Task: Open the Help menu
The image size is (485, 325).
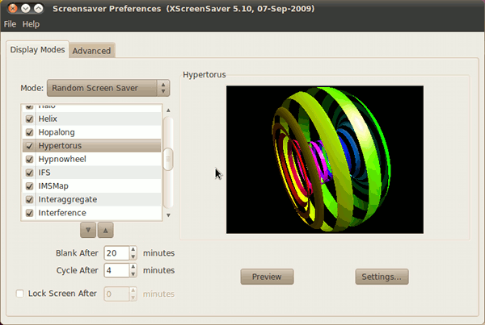Action: [x=32, y=25]
